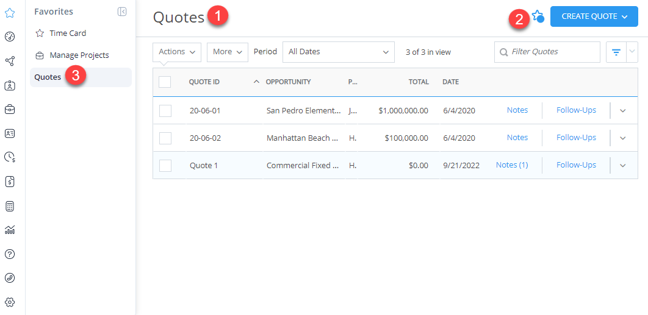Image resolution: width=648 pixels, height=315 pixels.
Task: Open the More dropdown
Action: pyautogui.click(x=228, y=52)
